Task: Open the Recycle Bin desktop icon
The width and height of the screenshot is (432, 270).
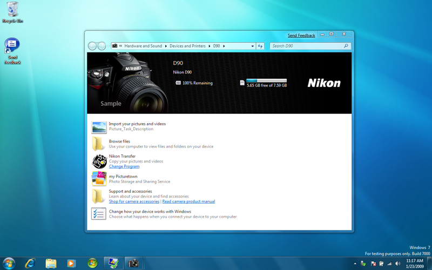Action: (12, 12)
